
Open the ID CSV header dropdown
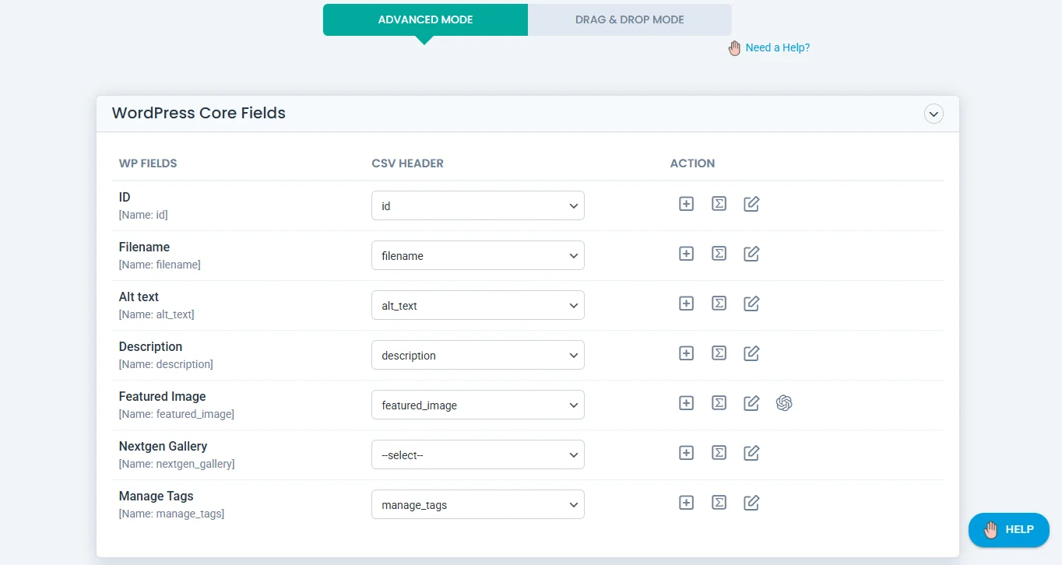477,206
